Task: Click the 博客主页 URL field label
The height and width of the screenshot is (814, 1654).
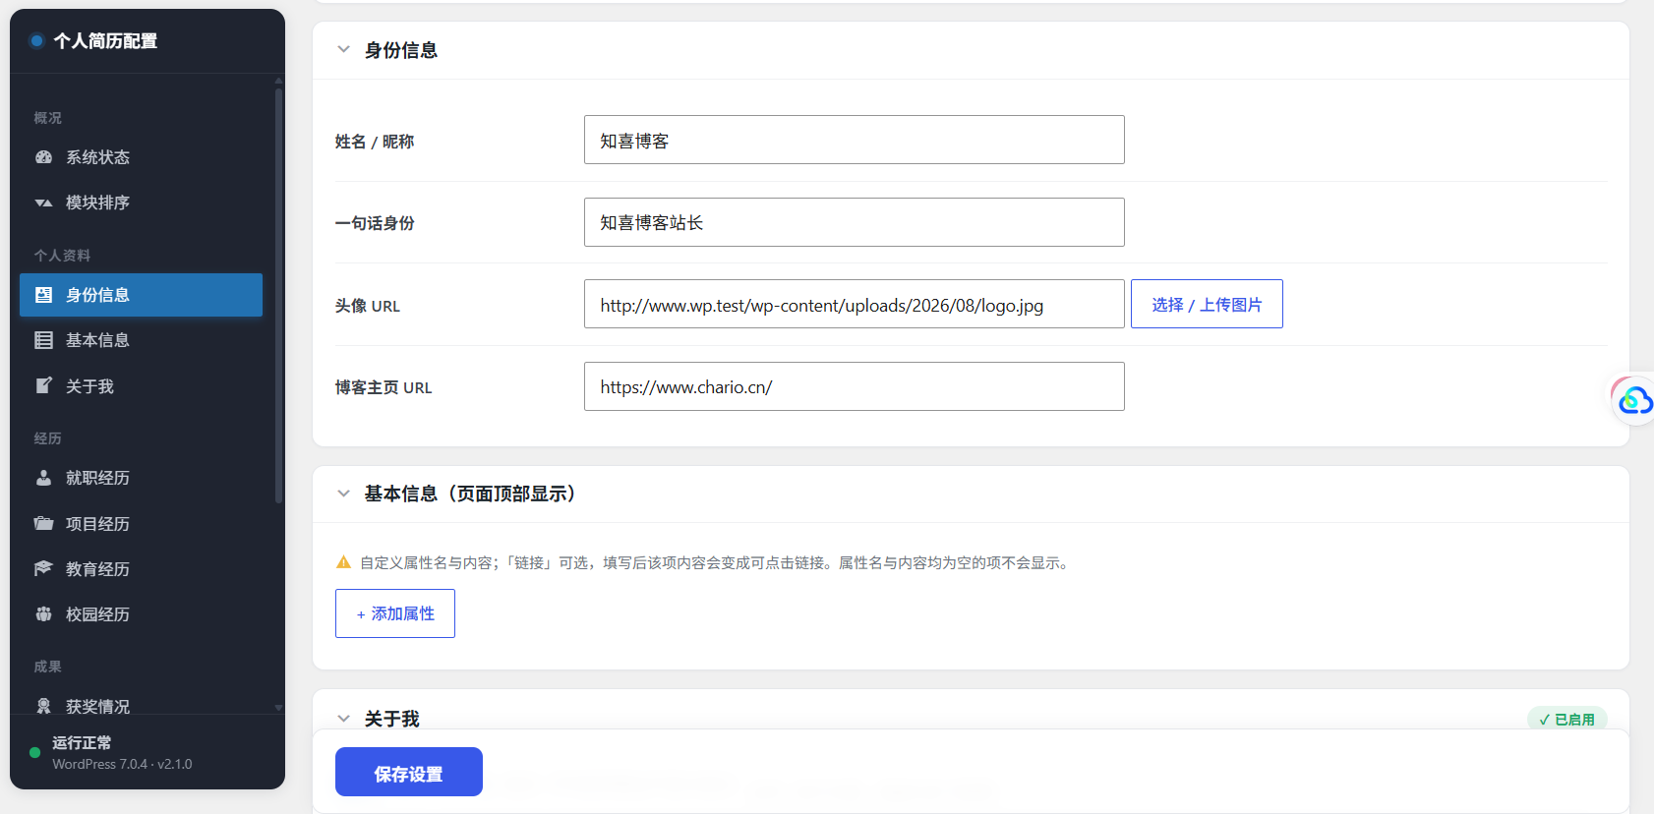Action: pos(384,387)
